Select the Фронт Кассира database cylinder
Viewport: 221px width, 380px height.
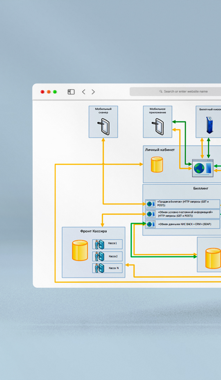click(80, 250)
